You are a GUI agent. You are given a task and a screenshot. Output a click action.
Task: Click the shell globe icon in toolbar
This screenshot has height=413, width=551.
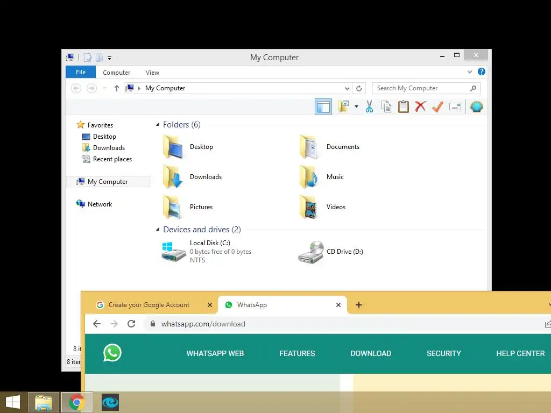pyautogui.click(x=477, y=106)
